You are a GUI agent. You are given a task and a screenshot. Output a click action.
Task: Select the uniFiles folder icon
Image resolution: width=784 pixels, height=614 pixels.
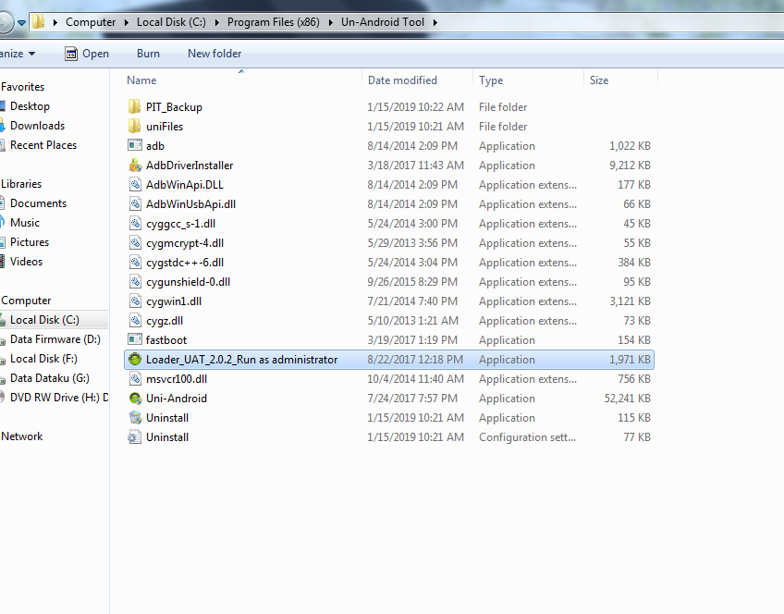[134, 126]
